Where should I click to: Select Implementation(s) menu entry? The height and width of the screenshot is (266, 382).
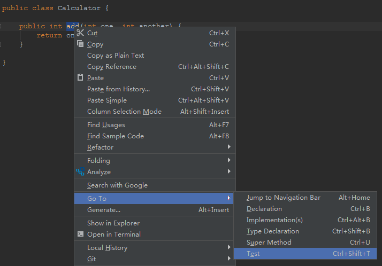click(305, 220)
